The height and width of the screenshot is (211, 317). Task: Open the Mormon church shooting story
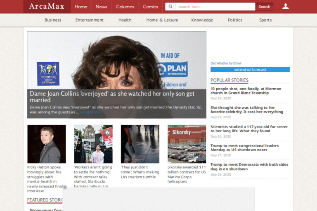point(246,91)
